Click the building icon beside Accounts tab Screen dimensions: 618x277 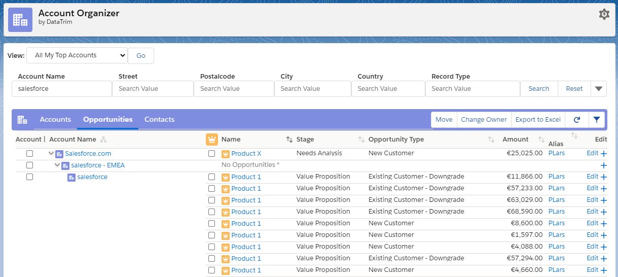[22, 120]
